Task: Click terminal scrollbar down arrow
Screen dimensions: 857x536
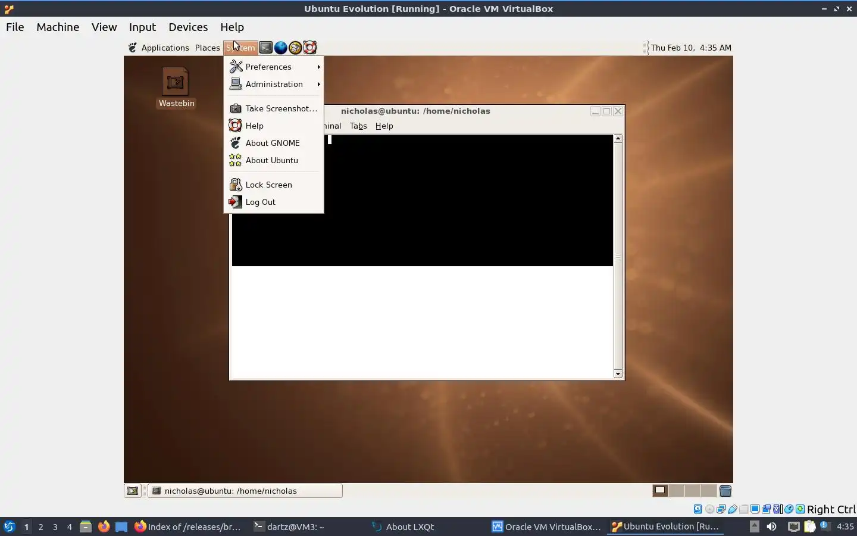Action: [618, 374]
